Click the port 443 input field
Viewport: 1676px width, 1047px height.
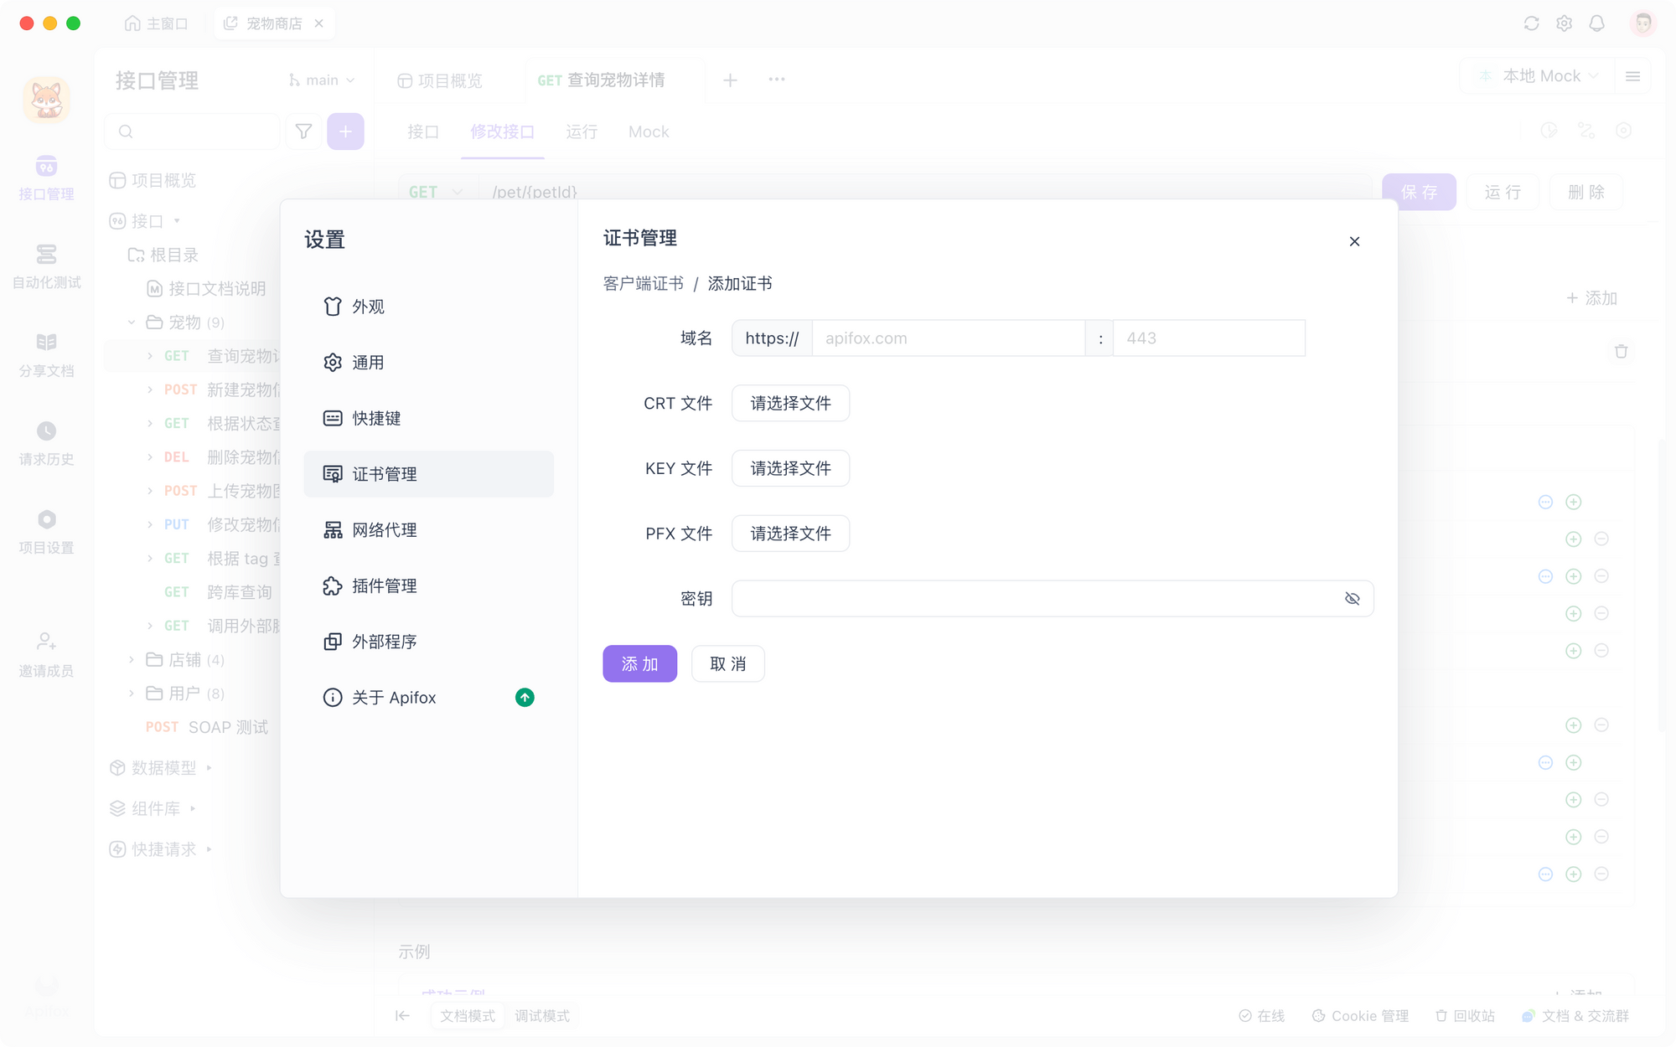point(1208,338)
